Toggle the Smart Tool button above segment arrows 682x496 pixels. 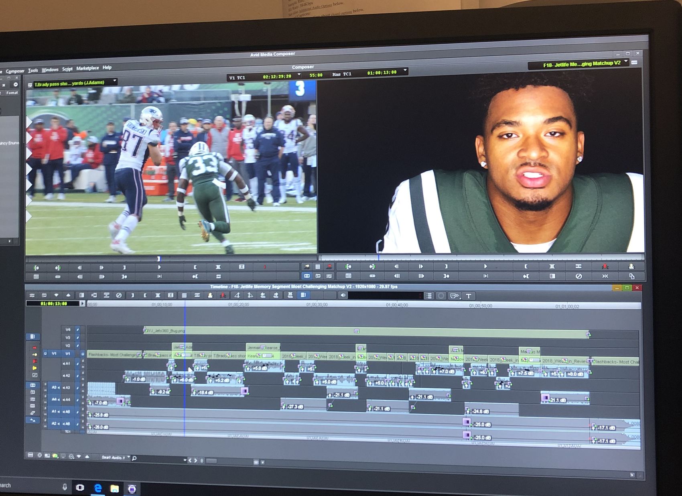click(x=33, y=337)
